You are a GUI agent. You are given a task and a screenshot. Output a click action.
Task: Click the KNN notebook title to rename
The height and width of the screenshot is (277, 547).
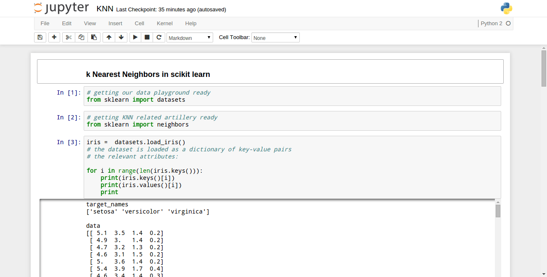(105, 9)
